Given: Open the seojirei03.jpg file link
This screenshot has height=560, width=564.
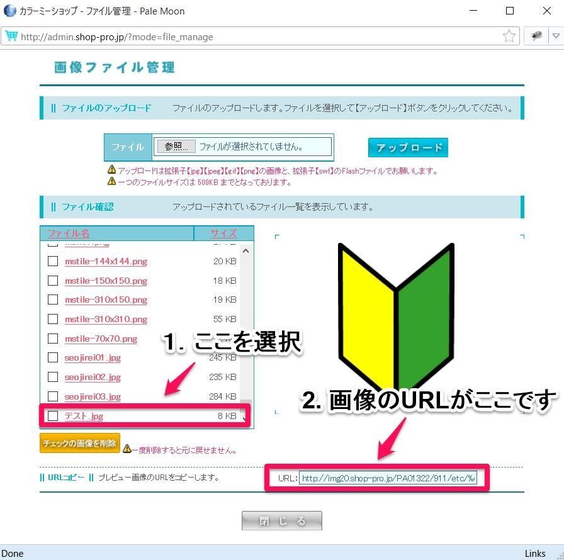Looking at the screenshot, I should tap(93, 396).
